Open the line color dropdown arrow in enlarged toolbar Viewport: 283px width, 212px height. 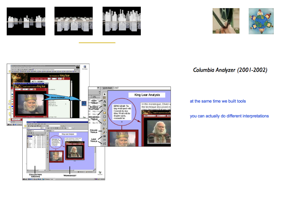click(106, 132)
